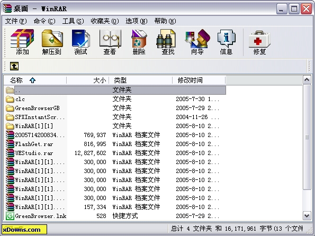The width and height of the screenshot is (315, 236).
Task: Click the scrollbar down arrow
Action: (307, 216)
